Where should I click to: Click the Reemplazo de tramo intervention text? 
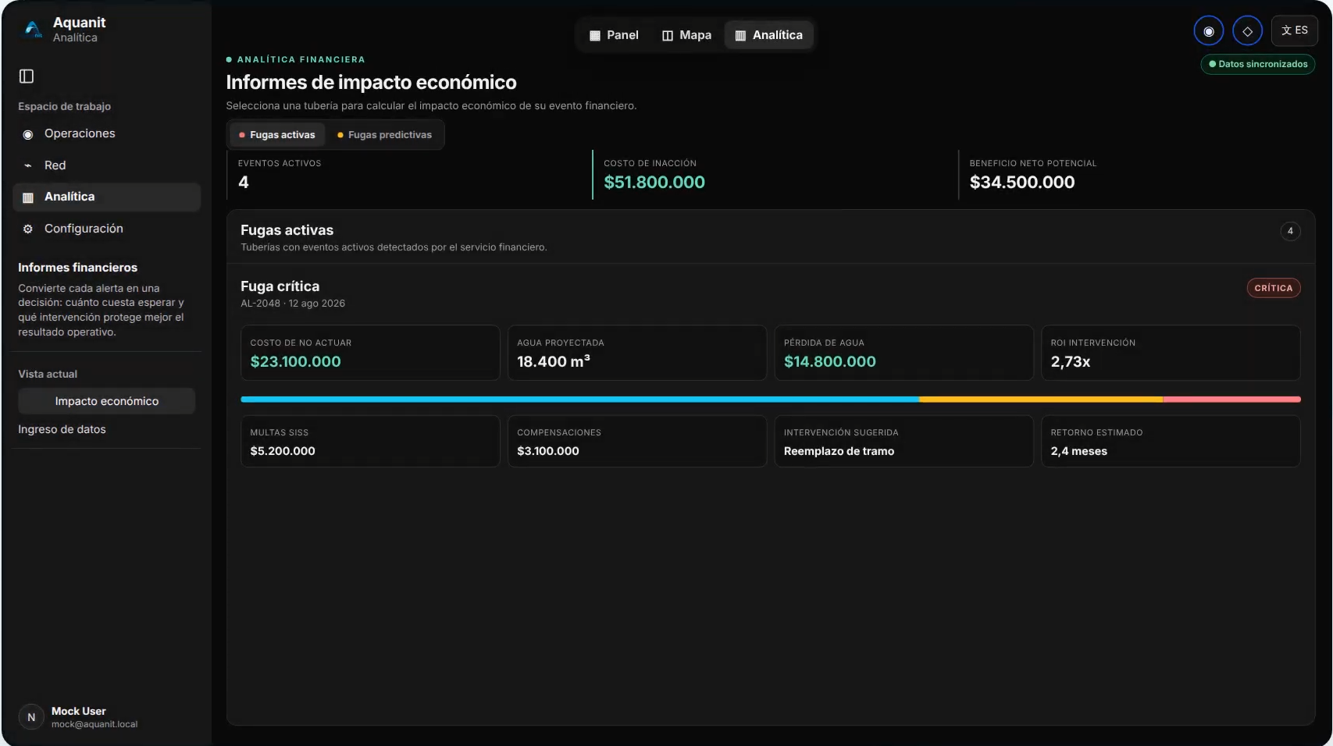pyautogui.click(x=839, y=451)
